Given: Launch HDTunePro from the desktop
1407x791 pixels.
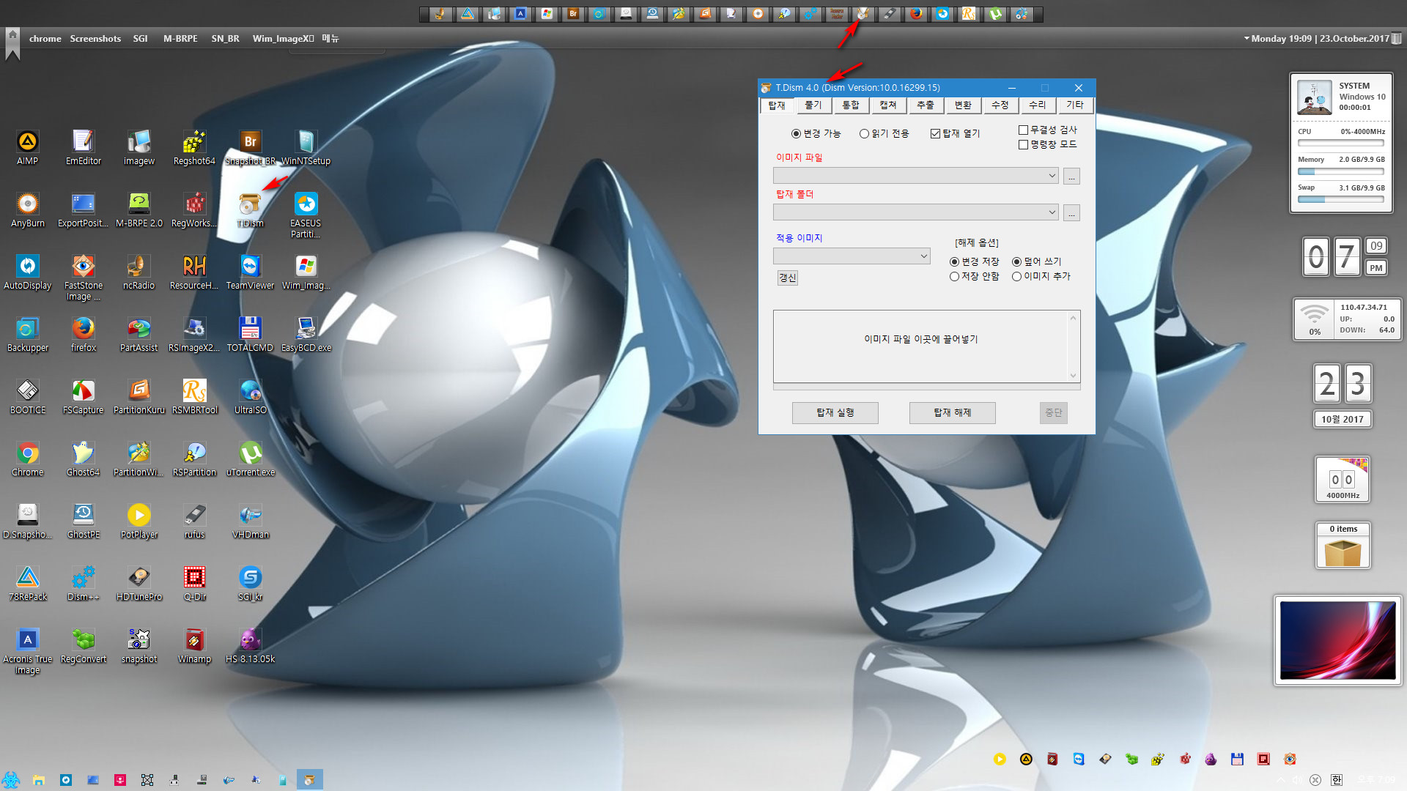Looking at the screenshot, I should click(139, 583).
